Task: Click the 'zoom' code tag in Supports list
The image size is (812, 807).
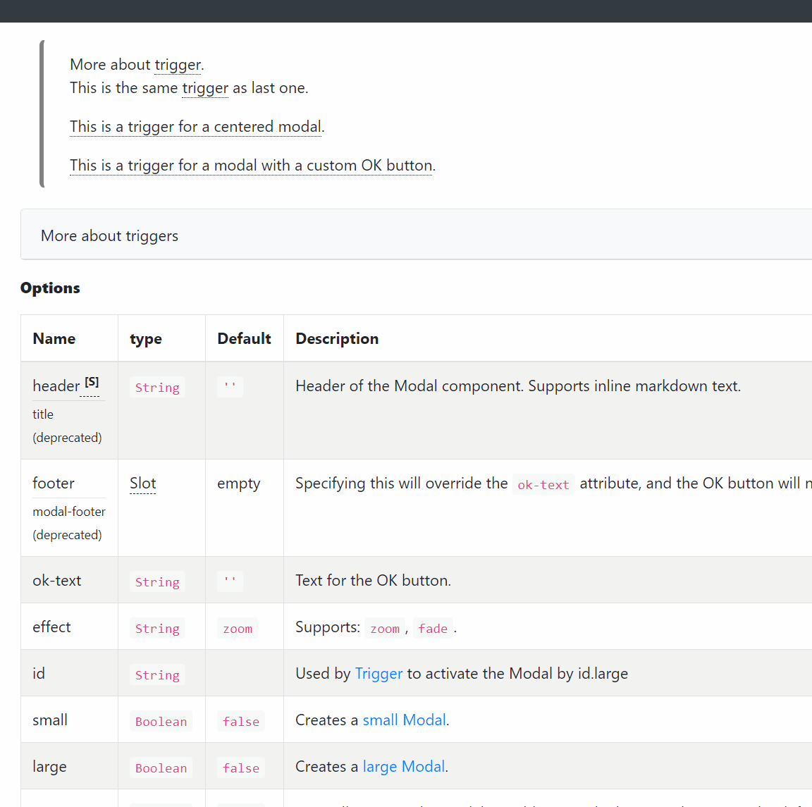Action: [x=385, y=628]
